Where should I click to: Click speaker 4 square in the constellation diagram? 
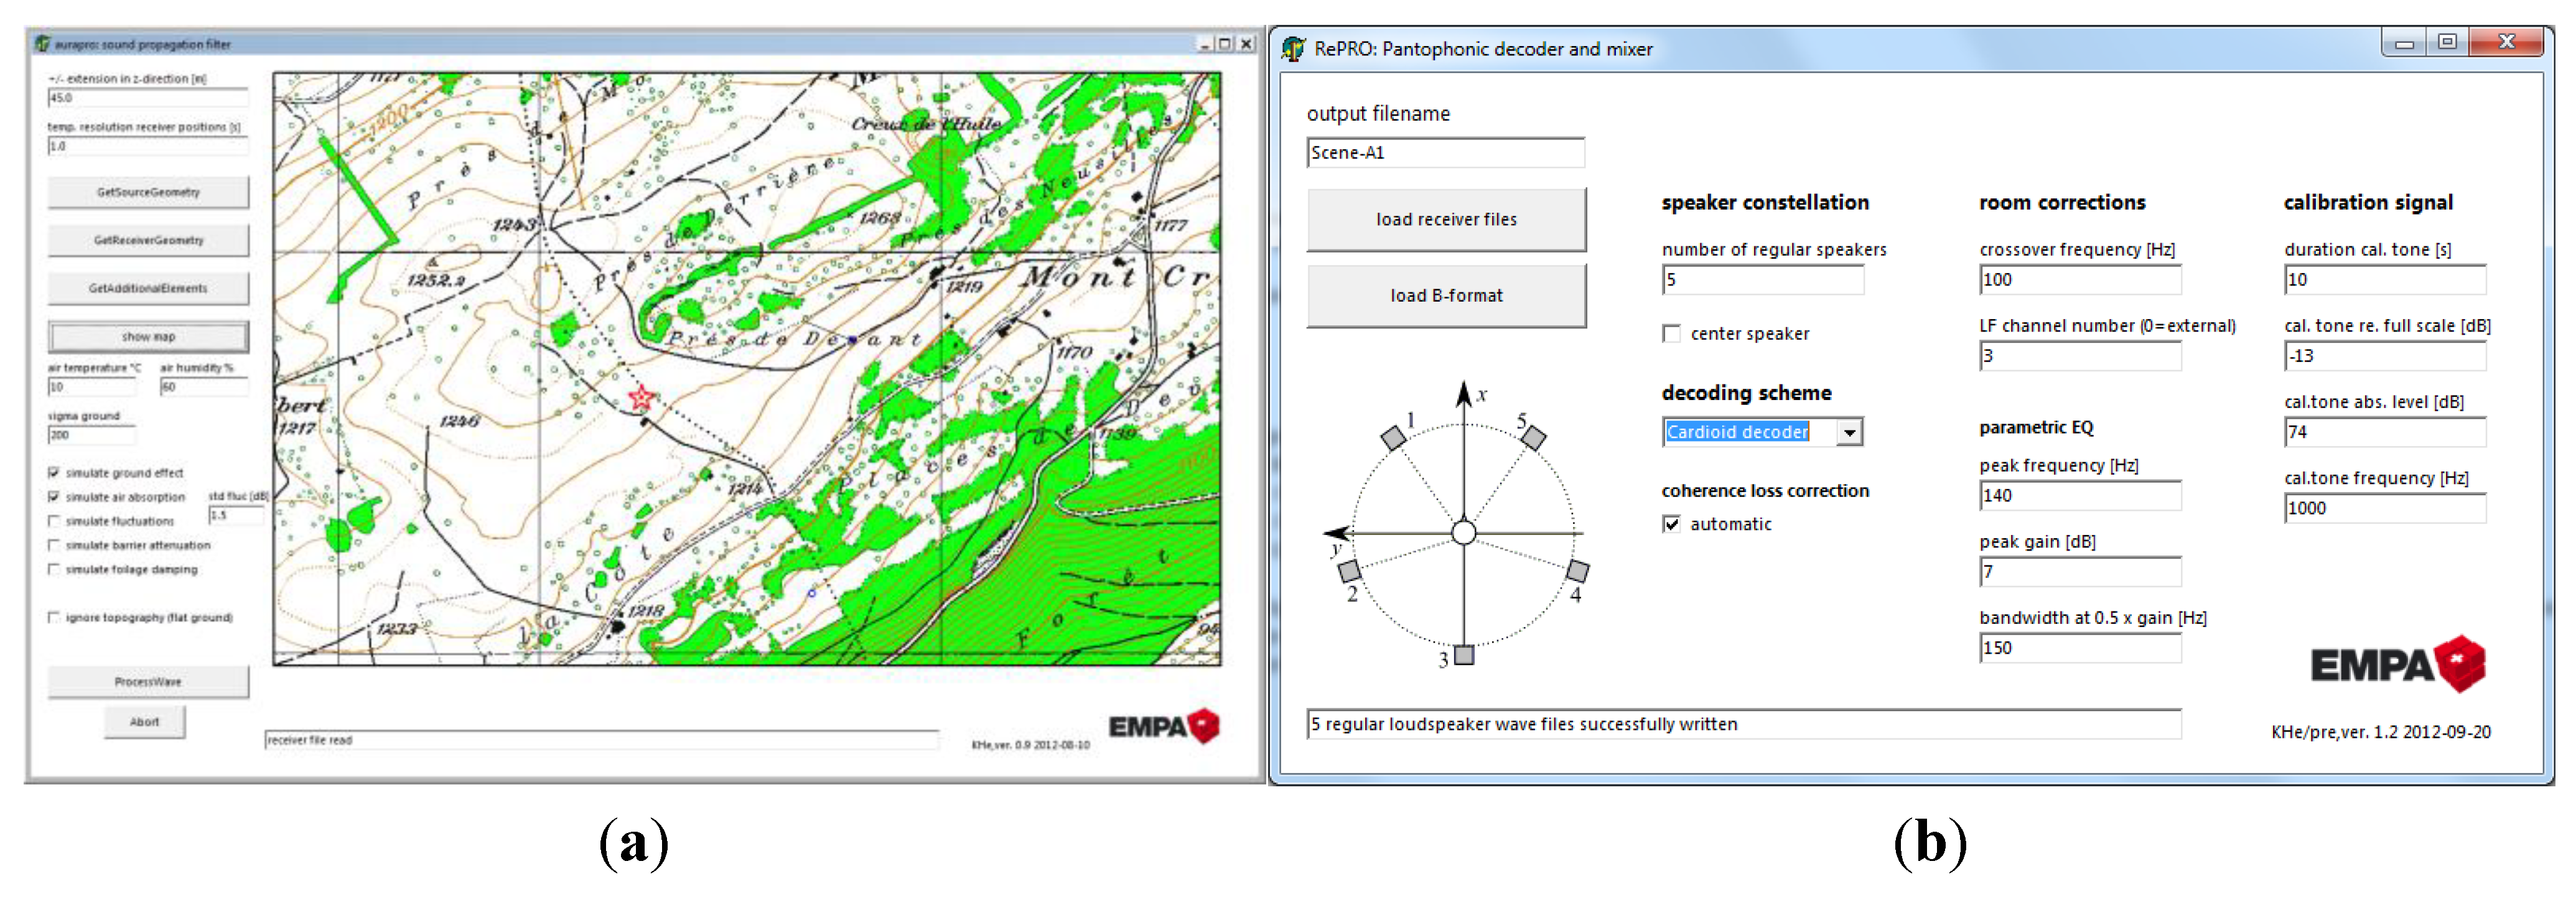(x=1577, y=571)
